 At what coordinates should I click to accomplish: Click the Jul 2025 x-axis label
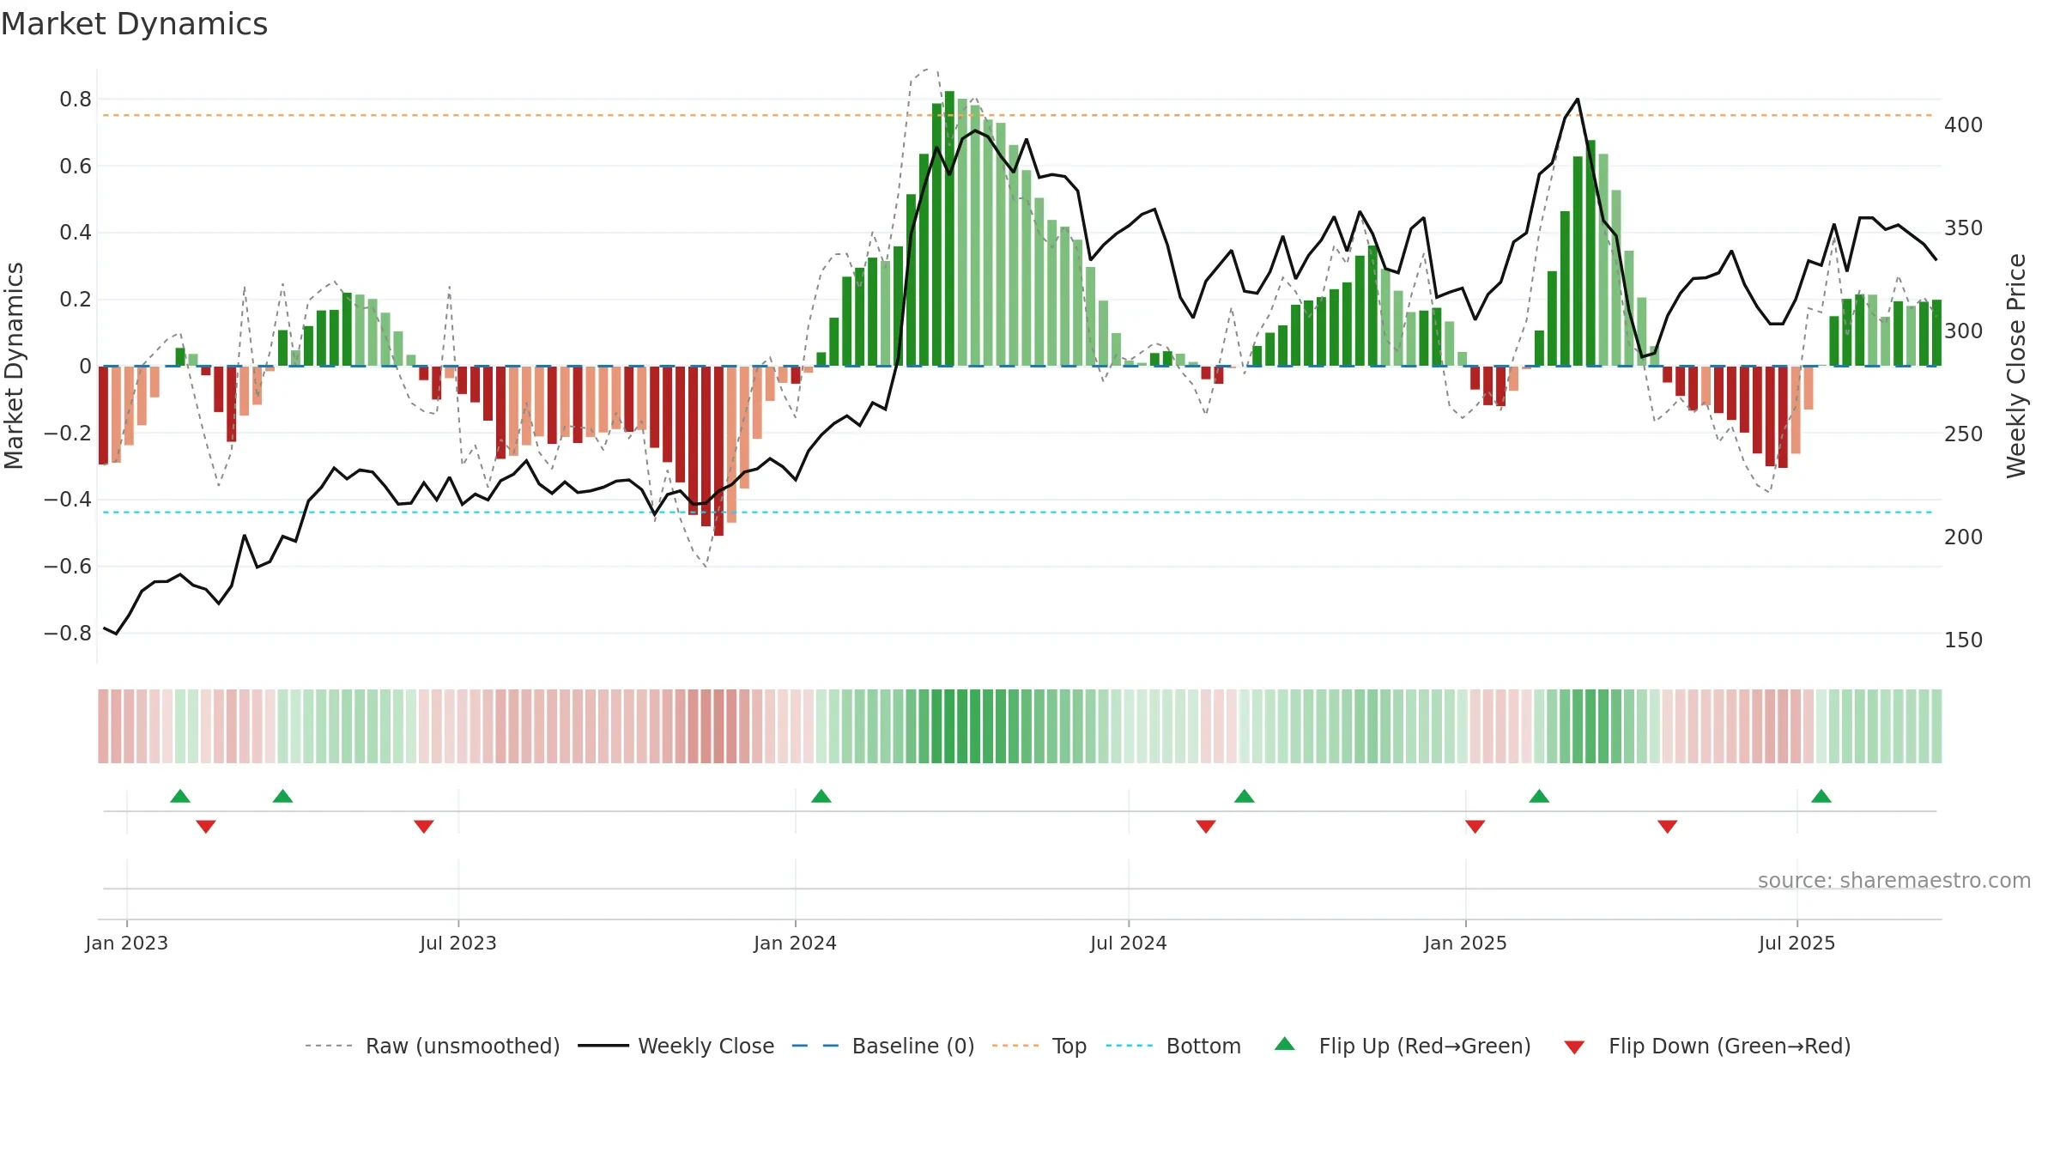click(1797, 943)
